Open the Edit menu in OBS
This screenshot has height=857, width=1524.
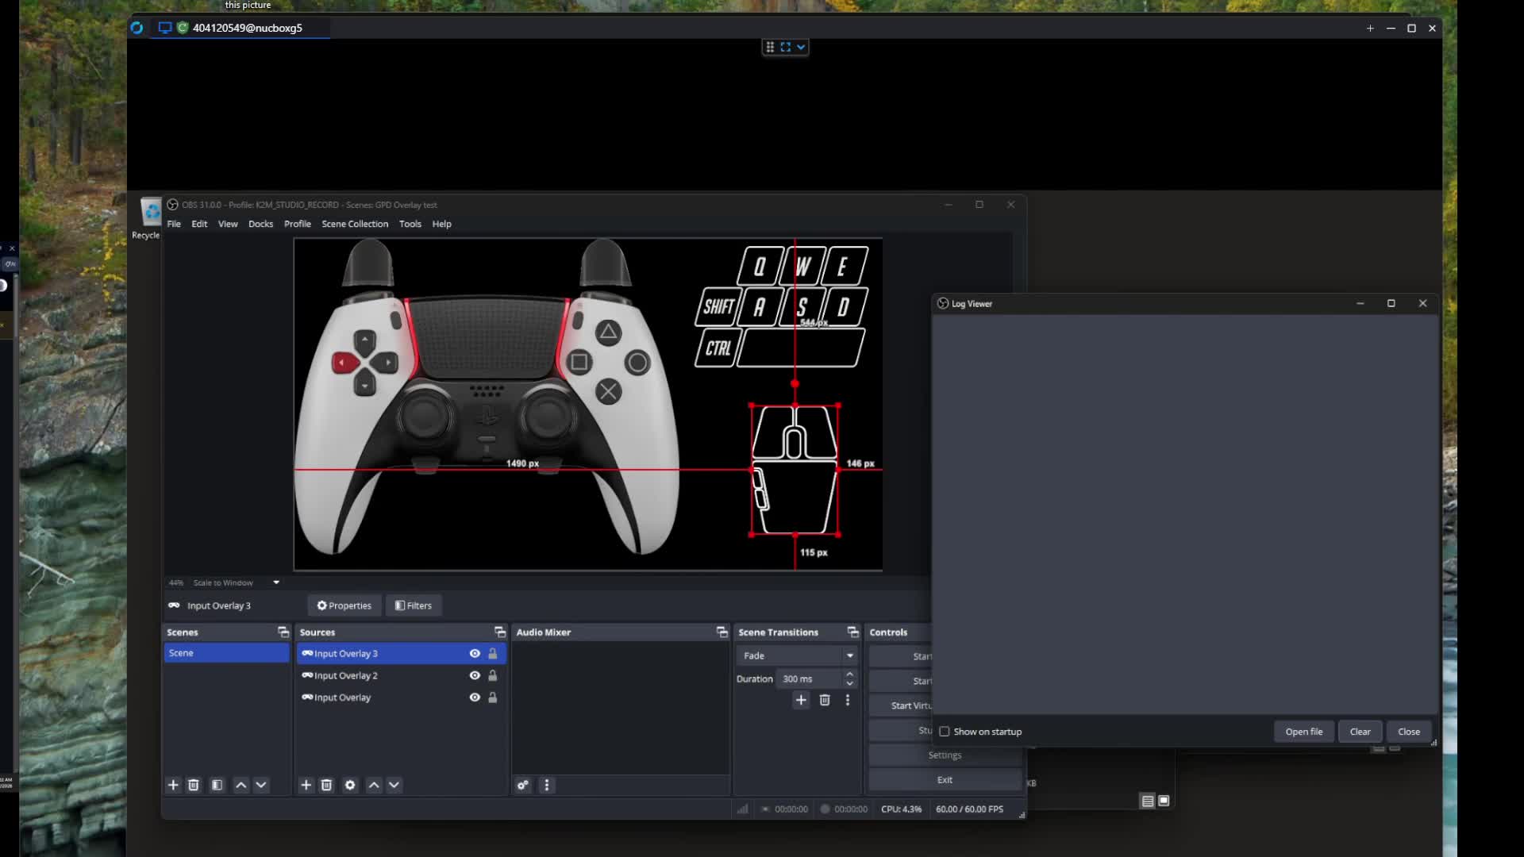[199, 224]
